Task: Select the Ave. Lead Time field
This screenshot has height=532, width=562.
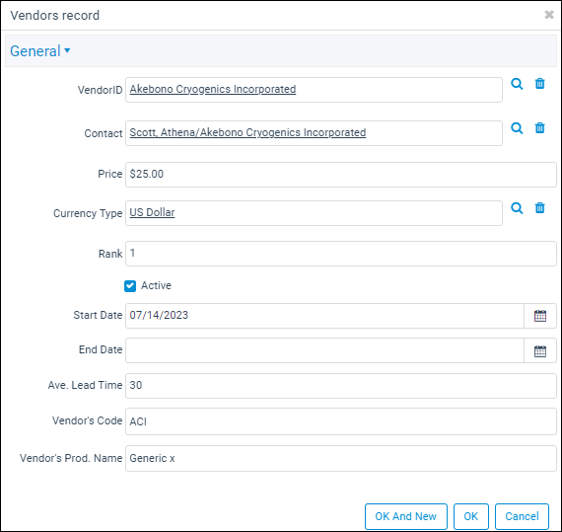Action: [x=341, y=386]
